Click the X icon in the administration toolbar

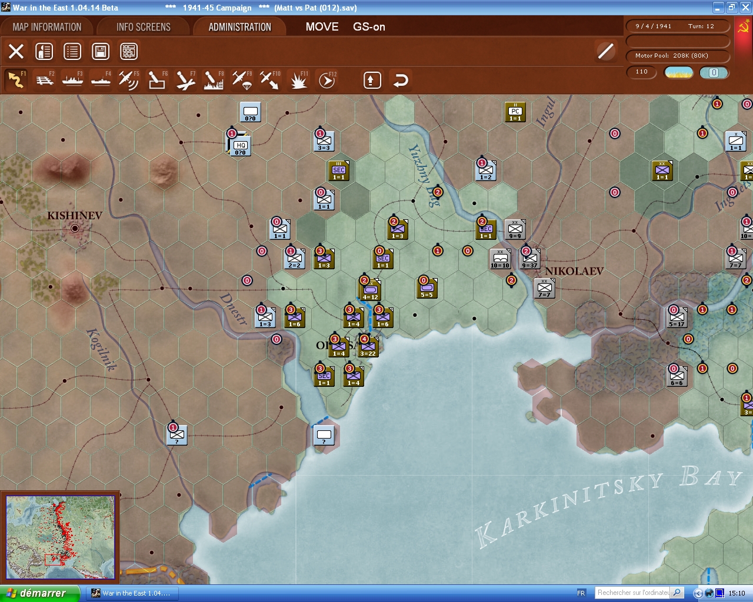(16, 51)
